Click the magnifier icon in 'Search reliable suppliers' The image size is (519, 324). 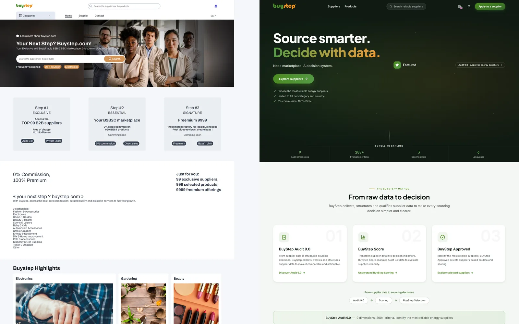pyautogui.click(x=391, y=6)
